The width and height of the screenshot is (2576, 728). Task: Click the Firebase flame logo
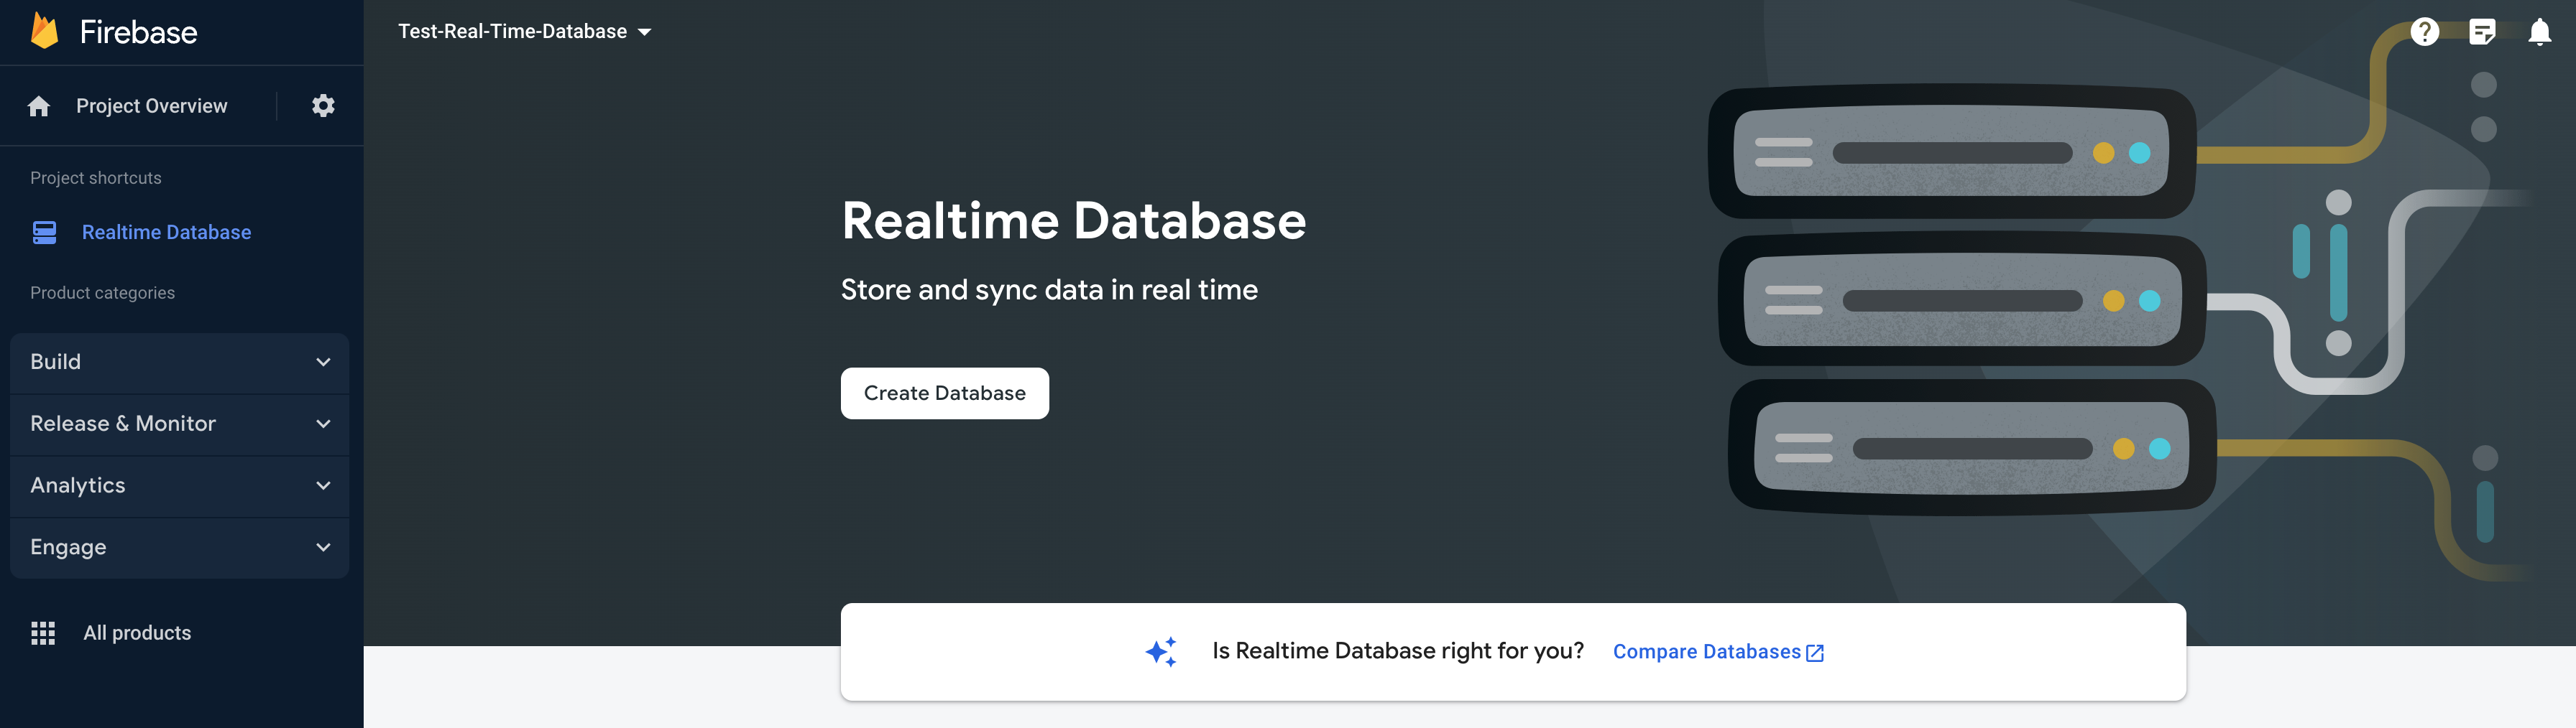tap(44, 31)
